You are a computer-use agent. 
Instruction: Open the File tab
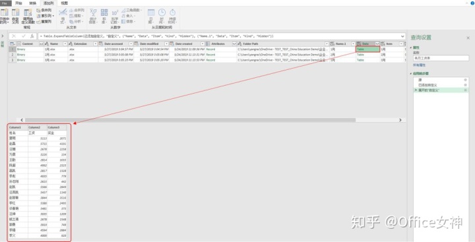[5, 3]
